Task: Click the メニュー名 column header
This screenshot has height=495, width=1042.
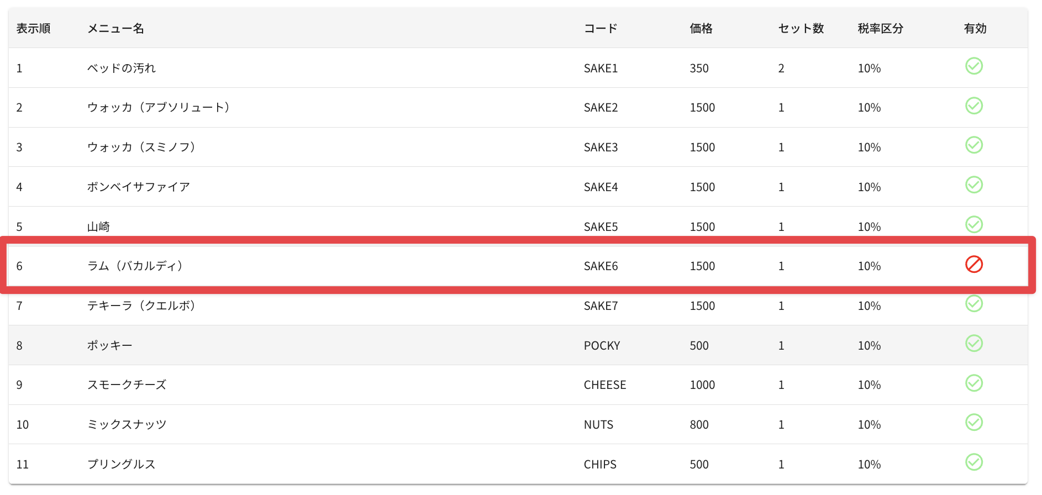Action: [115, 28]
